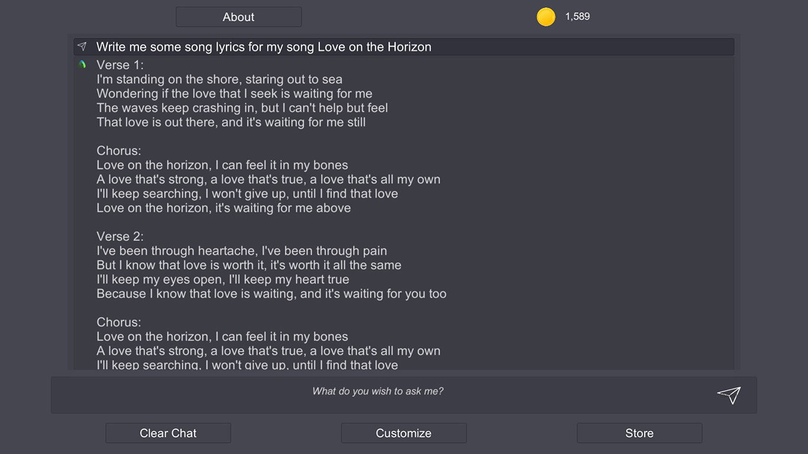Click the line ending 'waiting for me above'
This screenshot has width=808, height=454.
click(x=224, y=208)
